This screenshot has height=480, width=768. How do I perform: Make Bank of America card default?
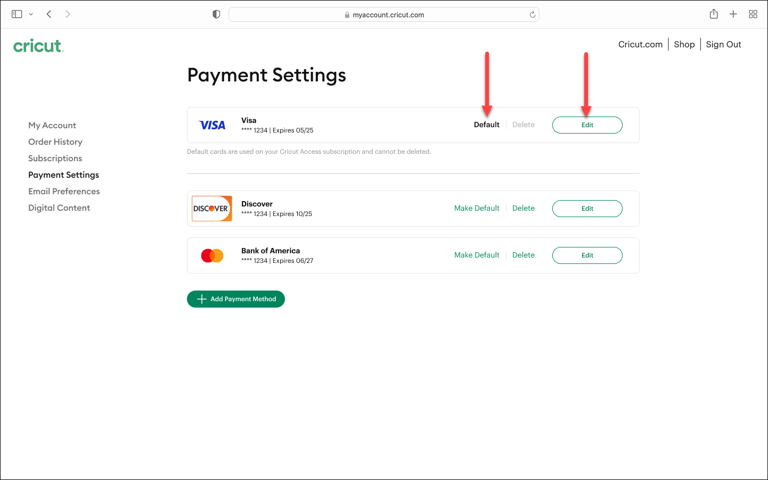[477, 255]
